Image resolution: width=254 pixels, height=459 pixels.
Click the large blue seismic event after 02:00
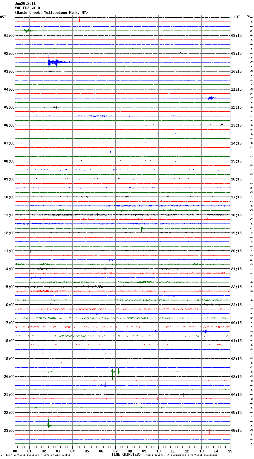(58, 62)
